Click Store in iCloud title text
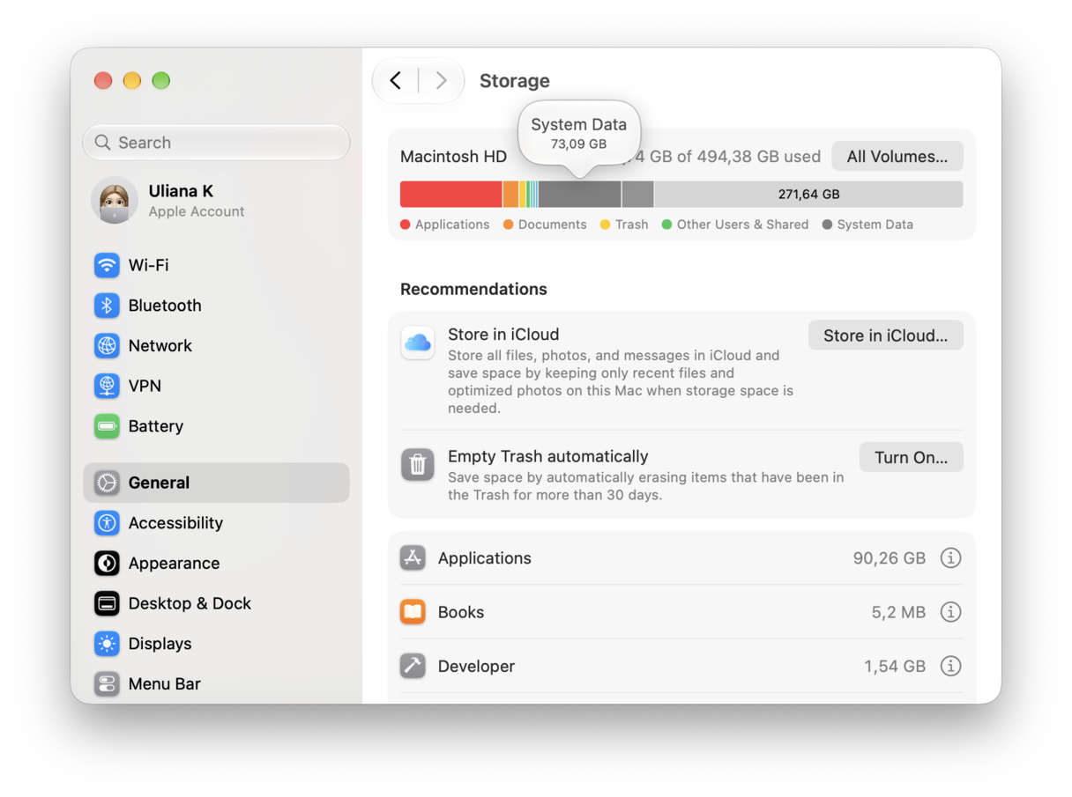 pyautogui.click(x=503, y=335)
